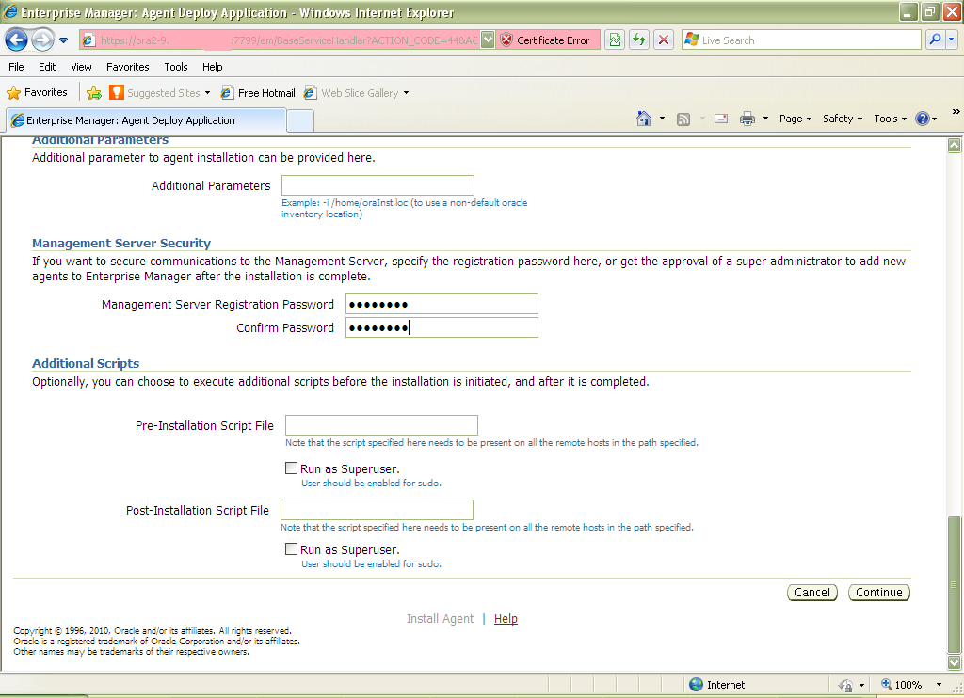Click the Home icon
Viewport: 964px width, 698px height.
pyautogui.click(x=644, y=119)
